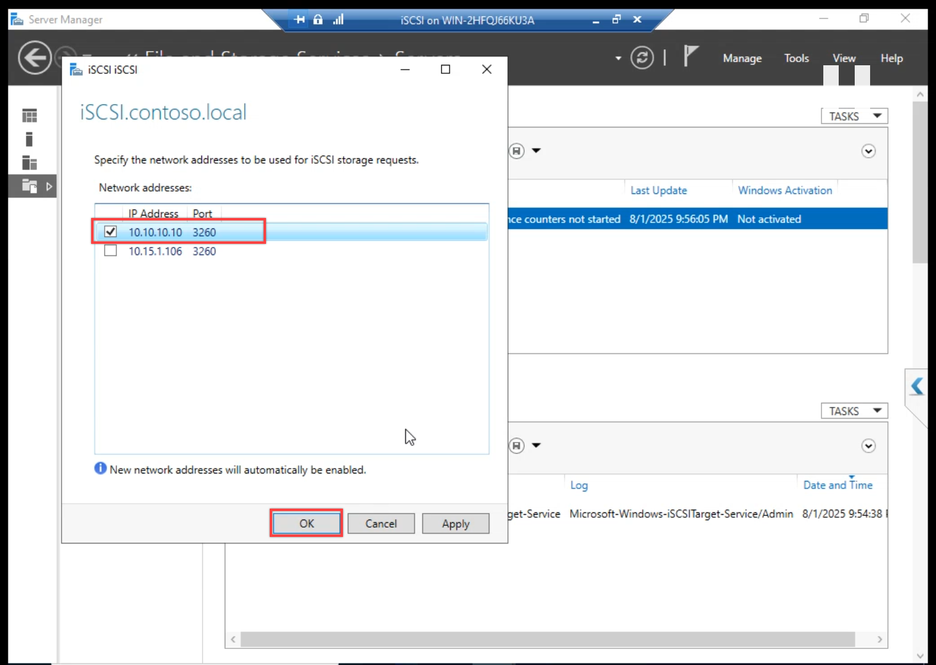Expand File and Storage Services arrow
Viewport: 936px width, 665px height.
[x=49, y=186]
